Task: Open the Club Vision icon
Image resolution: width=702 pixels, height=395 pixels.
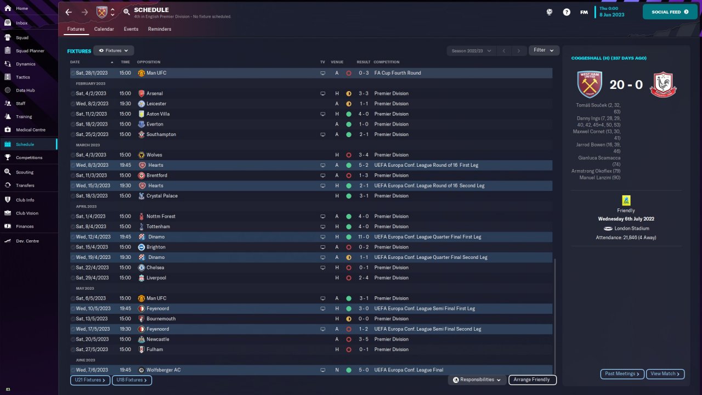Action: click(8, 213)
